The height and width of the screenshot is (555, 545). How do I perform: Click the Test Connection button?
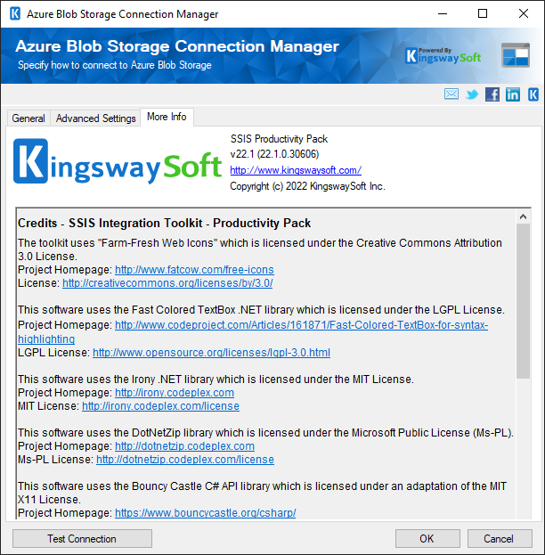click(82, 538)
